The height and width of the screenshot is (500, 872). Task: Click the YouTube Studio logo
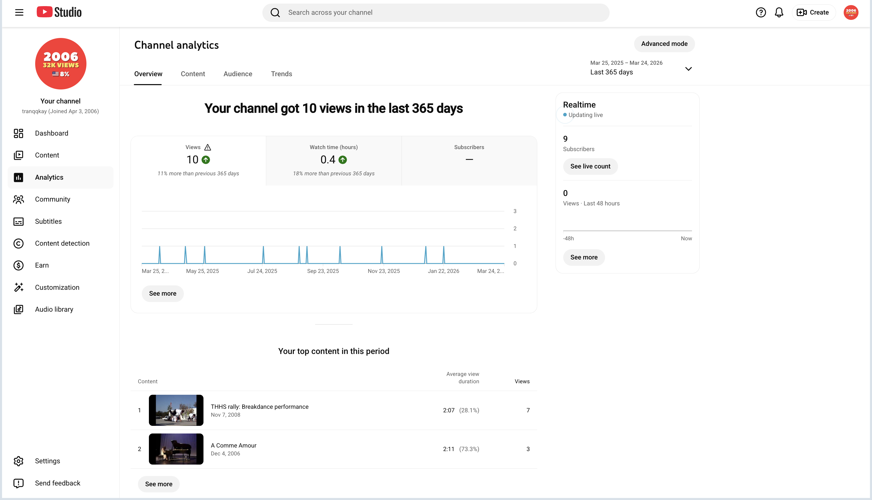pos(59,12)
